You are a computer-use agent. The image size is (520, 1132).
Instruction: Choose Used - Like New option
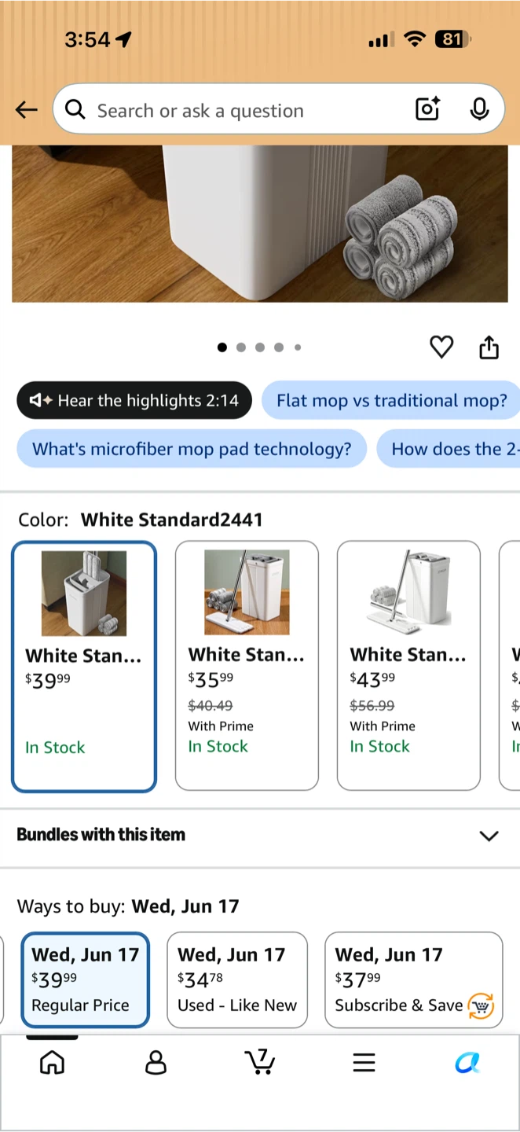click(237, 979)
